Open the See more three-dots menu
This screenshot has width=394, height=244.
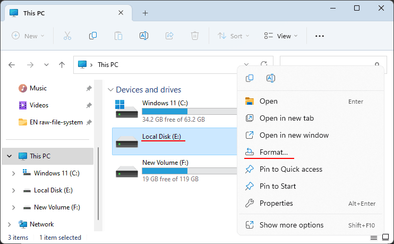click(x=319, y=36)
